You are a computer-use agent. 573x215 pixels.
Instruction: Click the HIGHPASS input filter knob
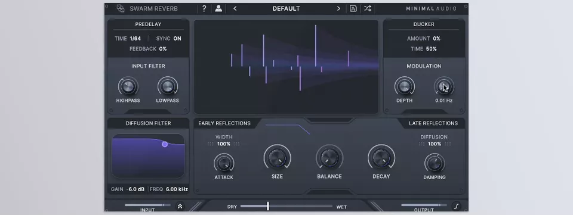[128, 87]
